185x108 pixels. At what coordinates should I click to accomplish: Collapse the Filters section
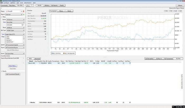[x=2, y=17]
